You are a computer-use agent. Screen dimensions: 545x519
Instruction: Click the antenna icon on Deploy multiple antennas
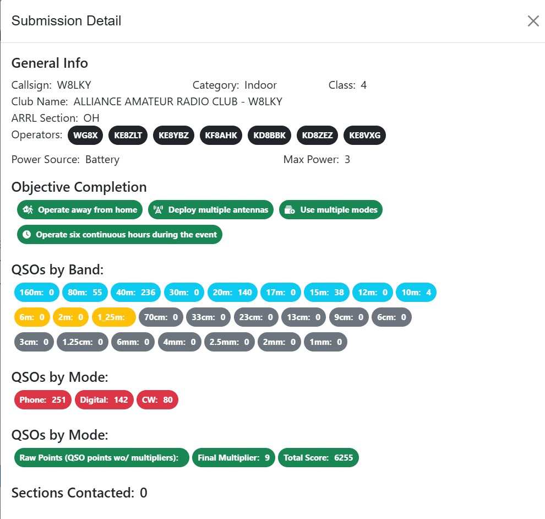click(x=159, y=210)
